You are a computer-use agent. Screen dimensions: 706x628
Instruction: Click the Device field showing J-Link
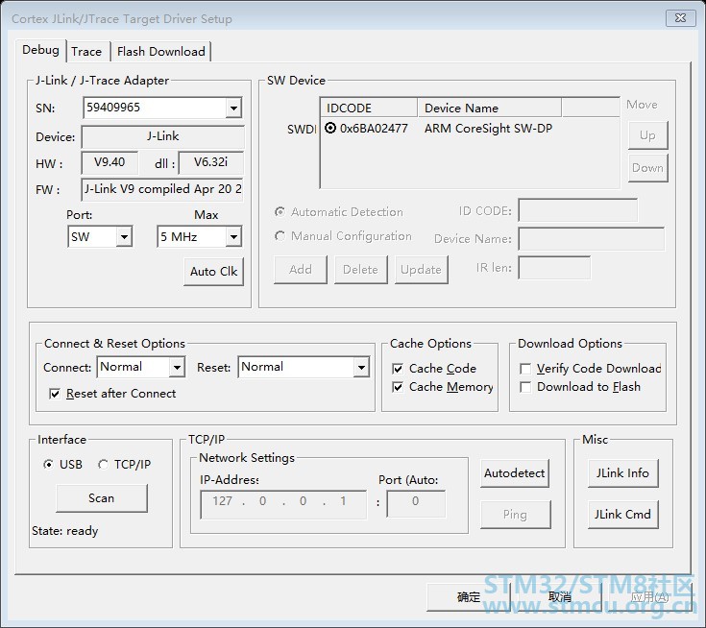(162, 136)
